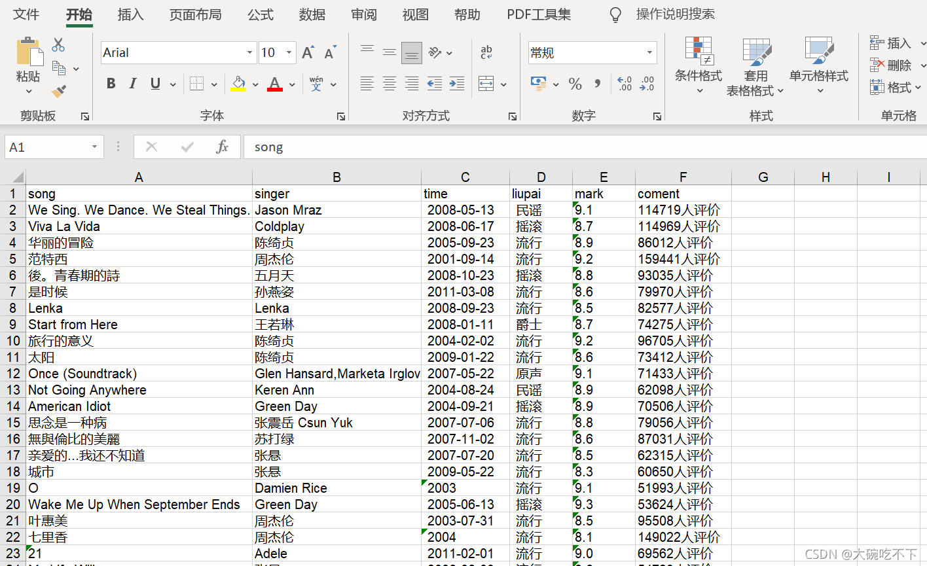927x566 pixels.
Task: Open the PDF工具集 tab
Action: coord(539,14)
